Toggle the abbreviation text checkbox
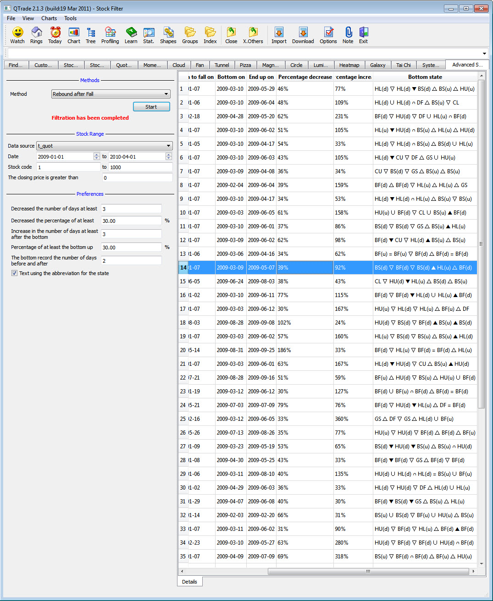This screenshot has width=493, height=601. coord(15,273)
